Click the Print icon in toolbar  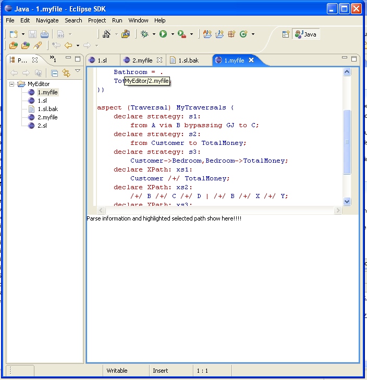tap(44, 34)
